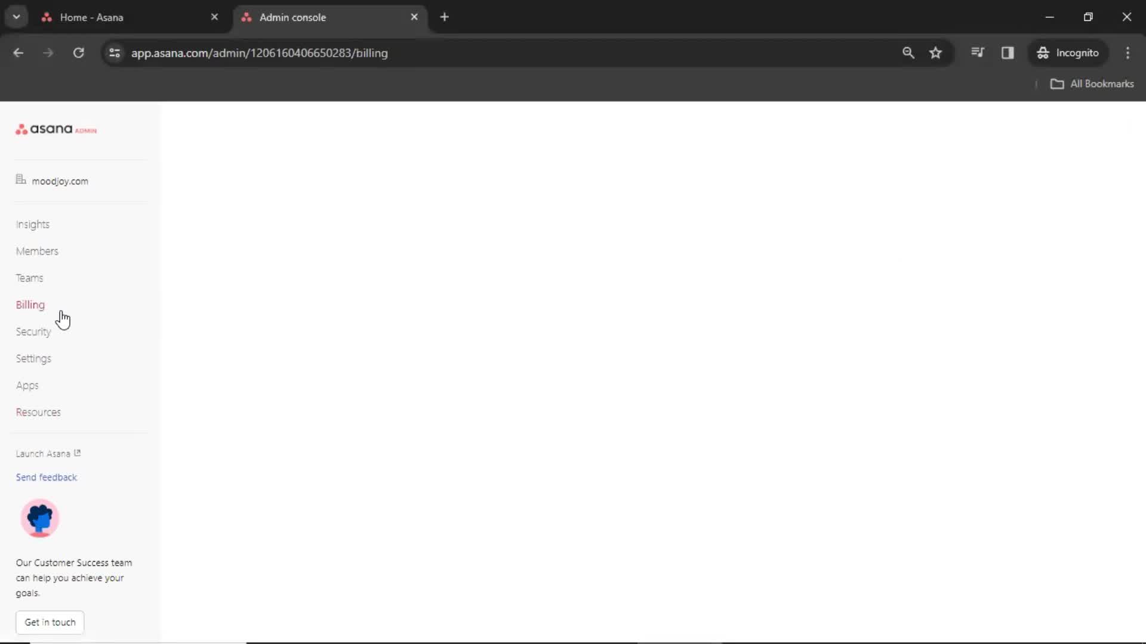Screen dimensions: 1146x644
Task: Go back using the browser back arrow
Action: coord(19,53)
